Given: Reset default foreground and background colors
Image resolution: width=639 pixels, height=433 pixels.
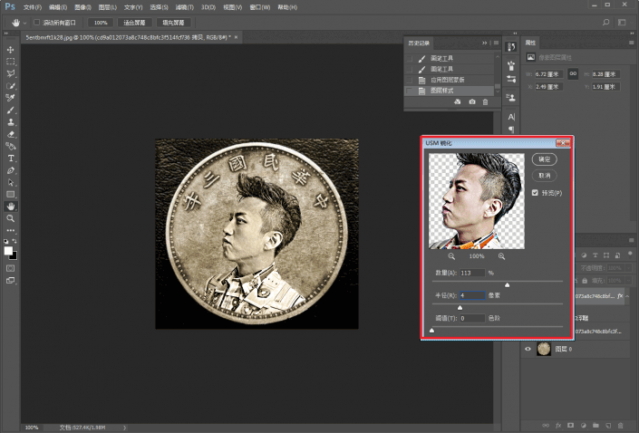Looking at the screenshot, I should pyautogui.click(x=5, y=241).
